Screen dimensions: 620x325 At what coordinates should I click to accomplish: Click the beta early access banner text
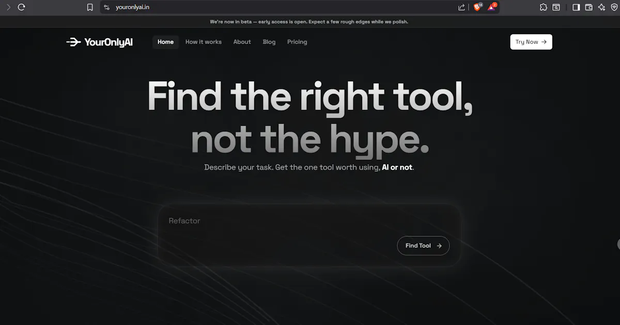(x=309, y=22)
